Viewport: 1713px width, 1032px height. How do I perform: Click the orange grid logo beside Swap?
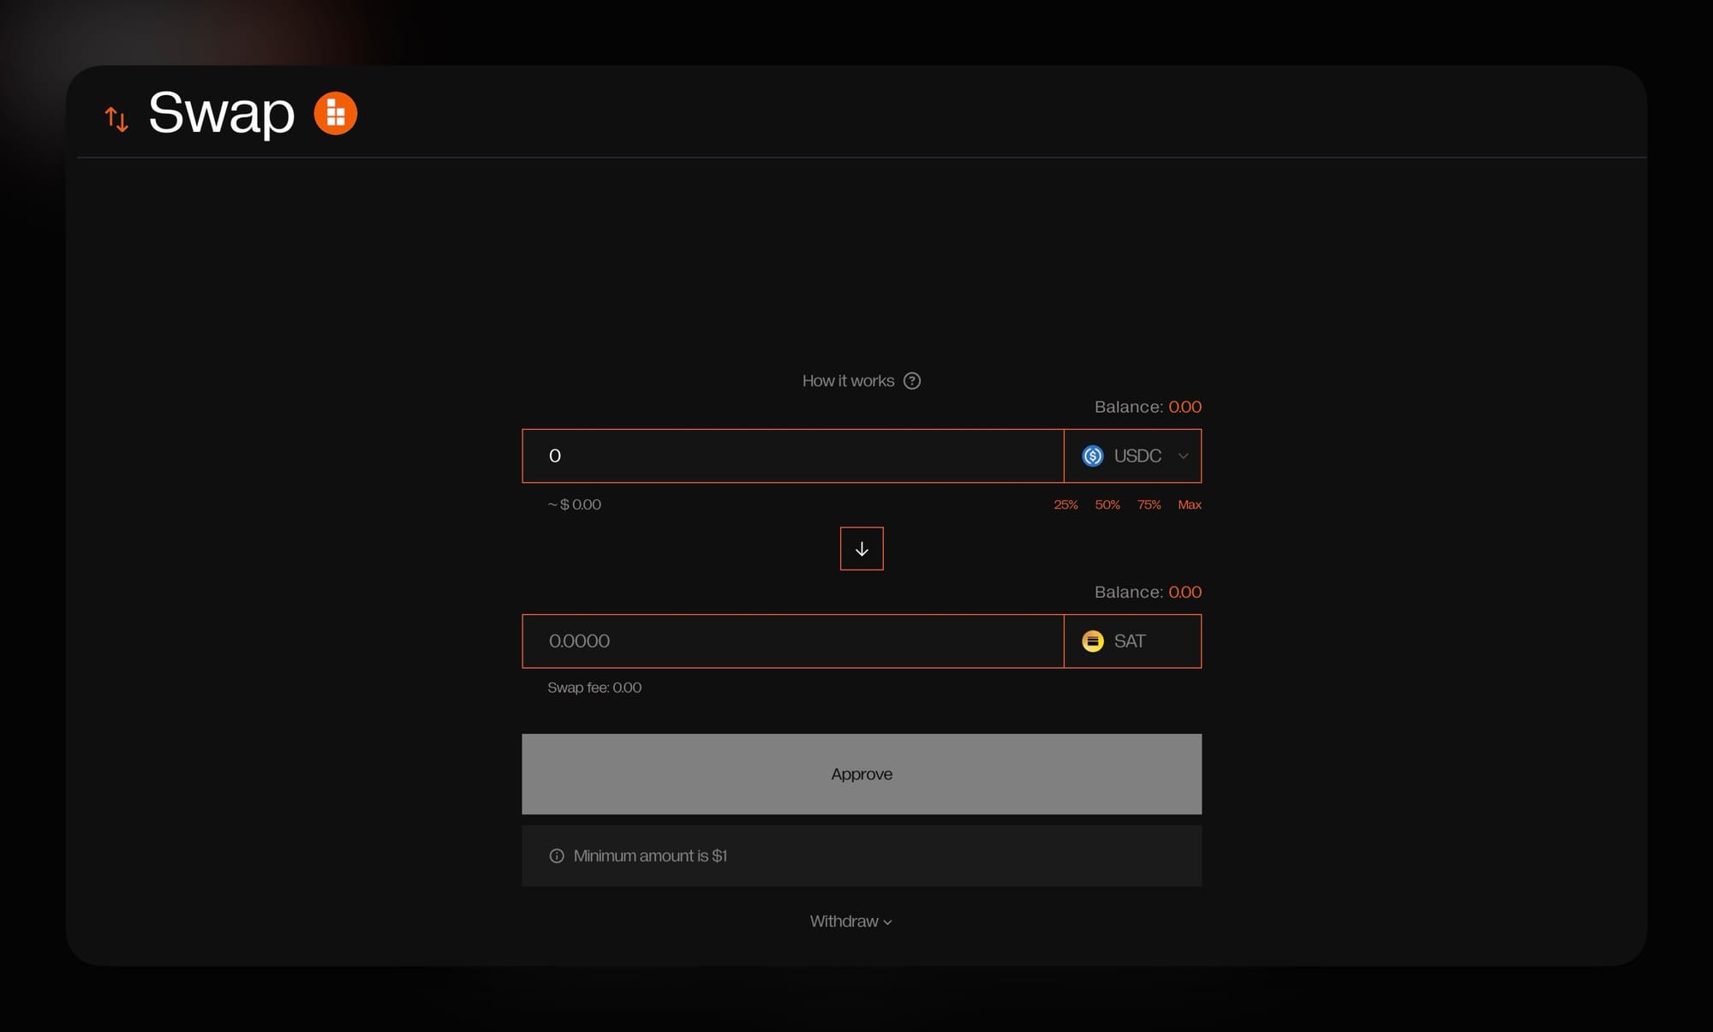tap(335, 113)
